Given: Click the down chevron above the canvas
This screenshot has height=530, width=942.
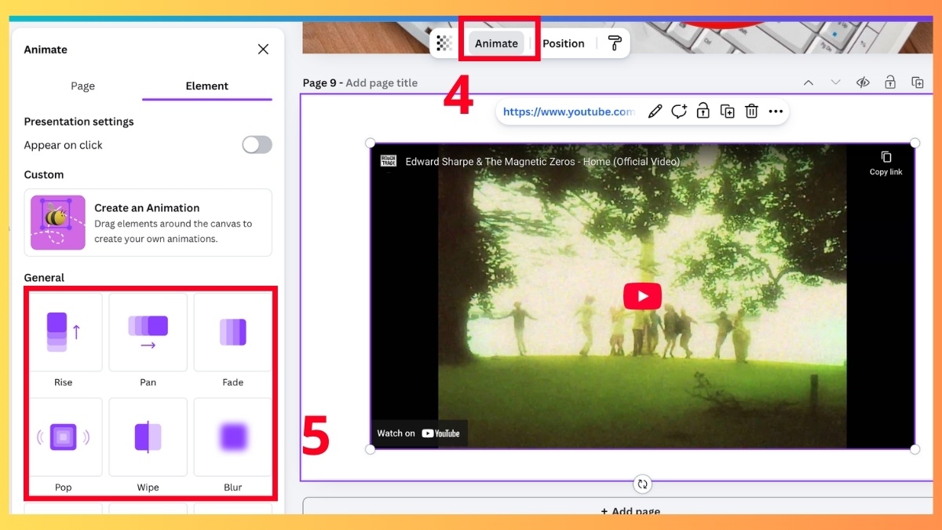Looking at the screenshot, I should (x=834, y=82).
